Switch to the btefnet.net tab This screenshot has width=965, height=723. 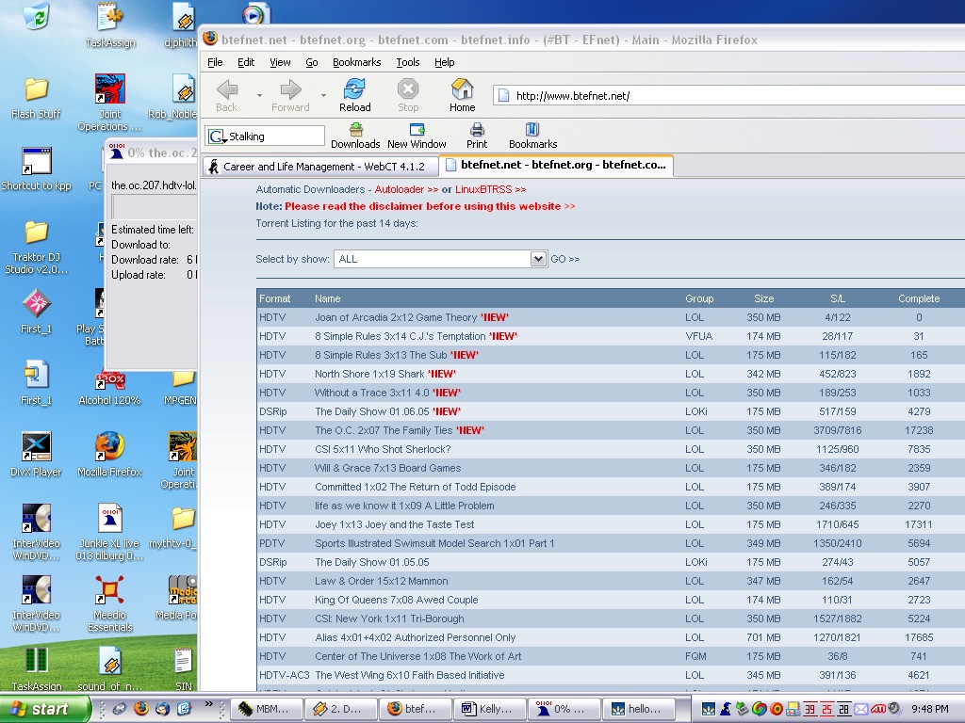(x=556, y=165)
